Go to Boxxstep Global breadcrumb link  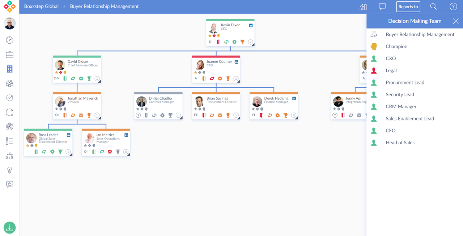[41, 6]
